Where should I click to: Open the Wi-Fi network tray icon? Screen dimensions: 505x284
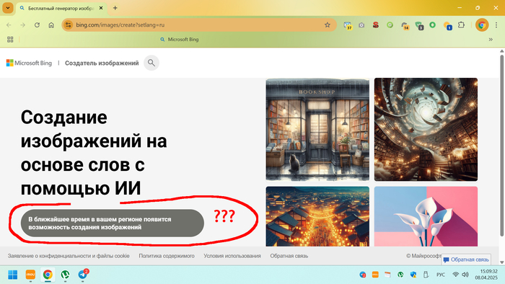click(x=455, y=275)
